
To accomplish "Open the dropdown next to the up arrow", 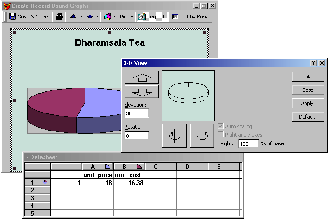I will point(81,16).
